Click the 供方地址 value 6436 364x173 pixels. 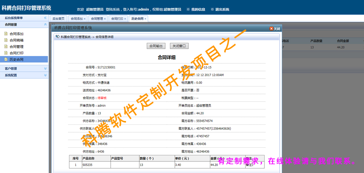click(x=101, y=152)
